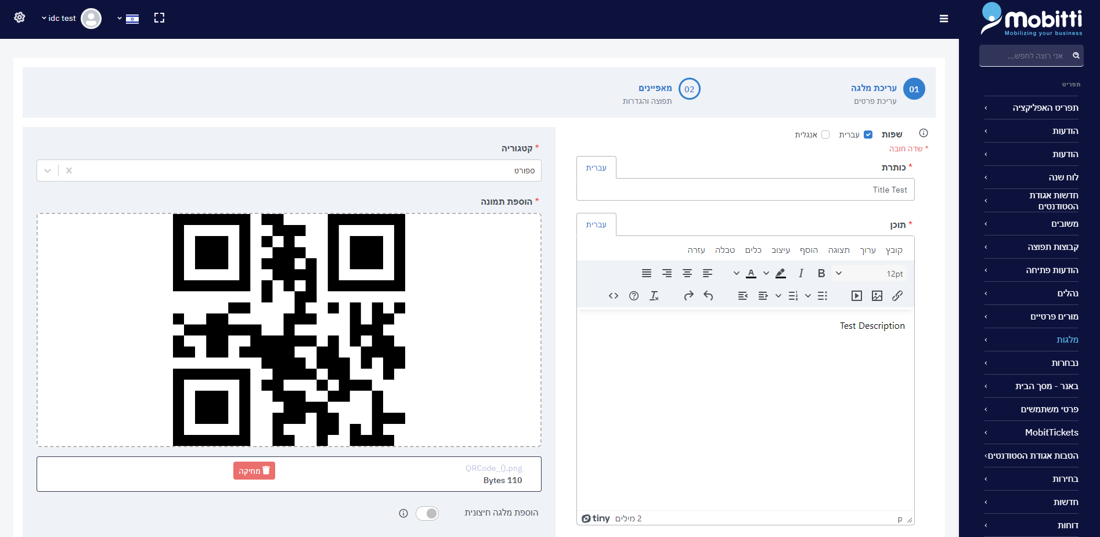This screenshot has width=1100, height=537.
Task: Click the undo arrow in the editor
Action: tap(708, 296)
